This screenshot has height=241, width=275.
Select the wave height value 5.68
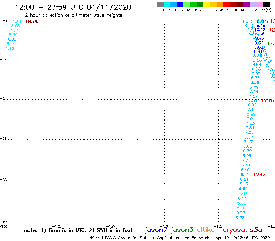click(16, 26)
